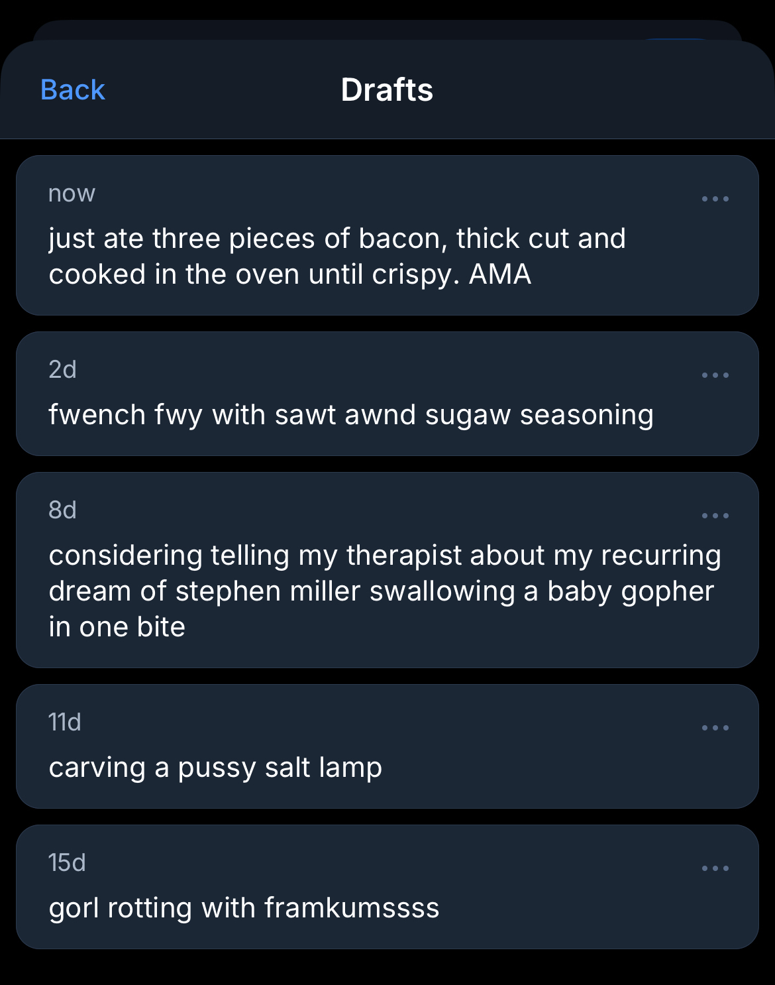Viewport: 775px width, 985px height.
Task: Select the fwench fwy seasoning draft text
Action: click(x=351, y=415)
